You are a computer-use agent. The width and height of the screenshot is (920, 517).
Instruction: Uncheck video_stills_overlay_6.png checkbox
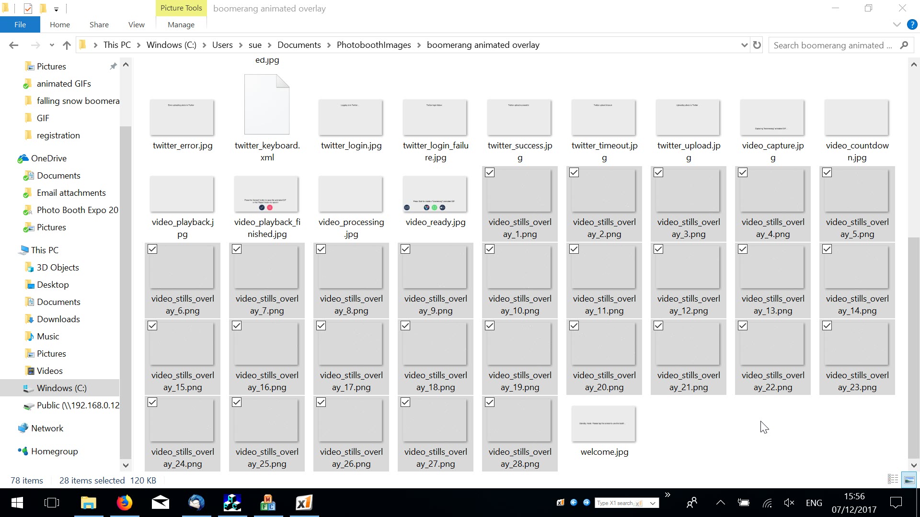pos(152,249)
